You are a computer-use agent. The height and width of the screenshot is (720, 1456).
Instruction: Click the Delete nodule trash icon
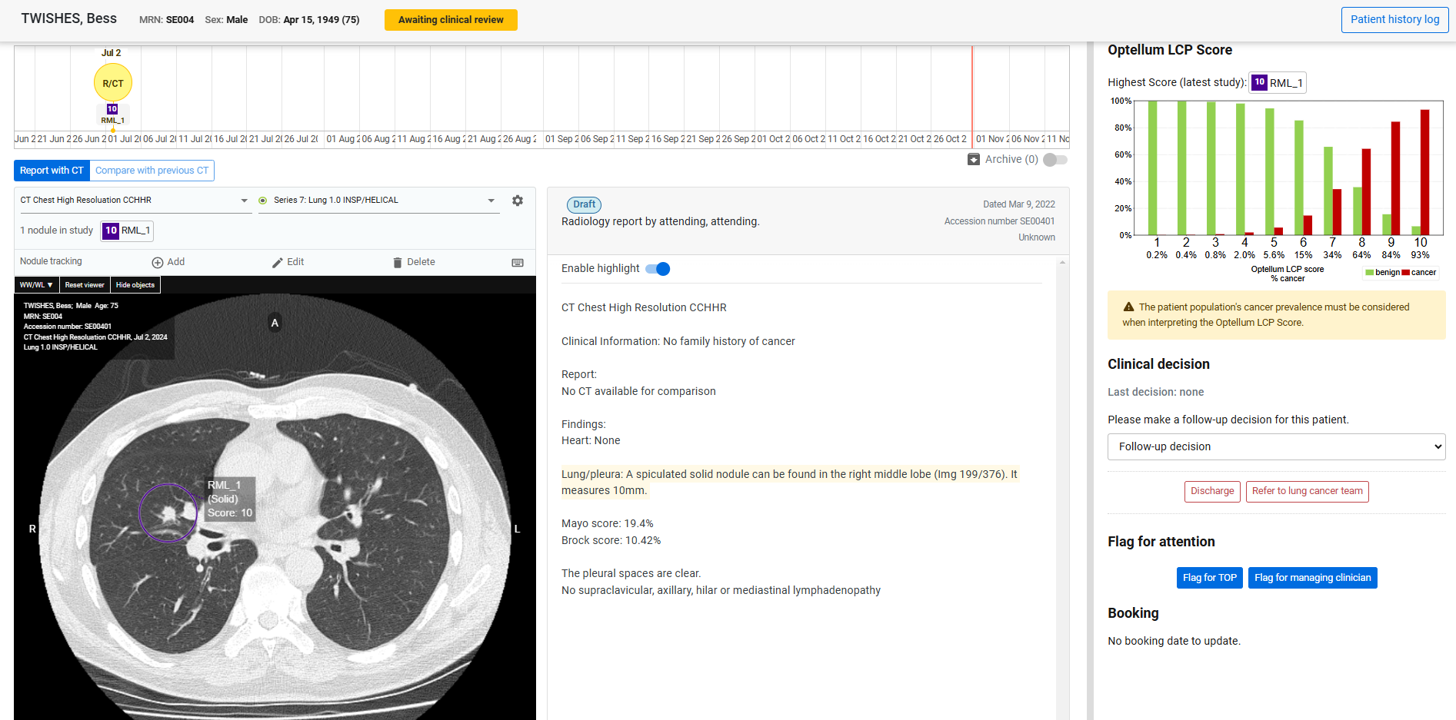coord(398,263)
